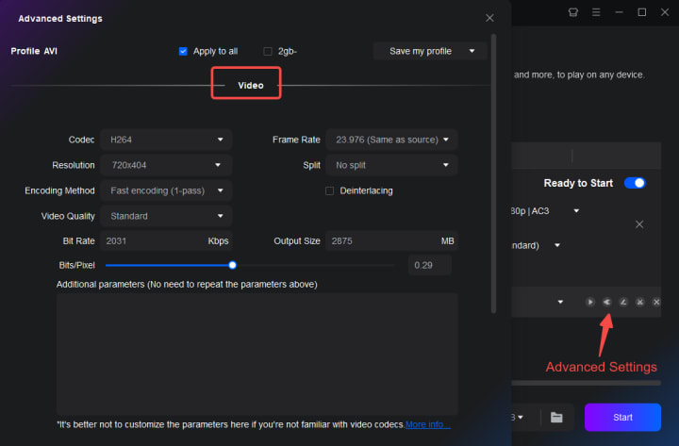Open the skin/theme shirt icon in title bar
Viewport: 679px width, 446px height.
[573, 12]
